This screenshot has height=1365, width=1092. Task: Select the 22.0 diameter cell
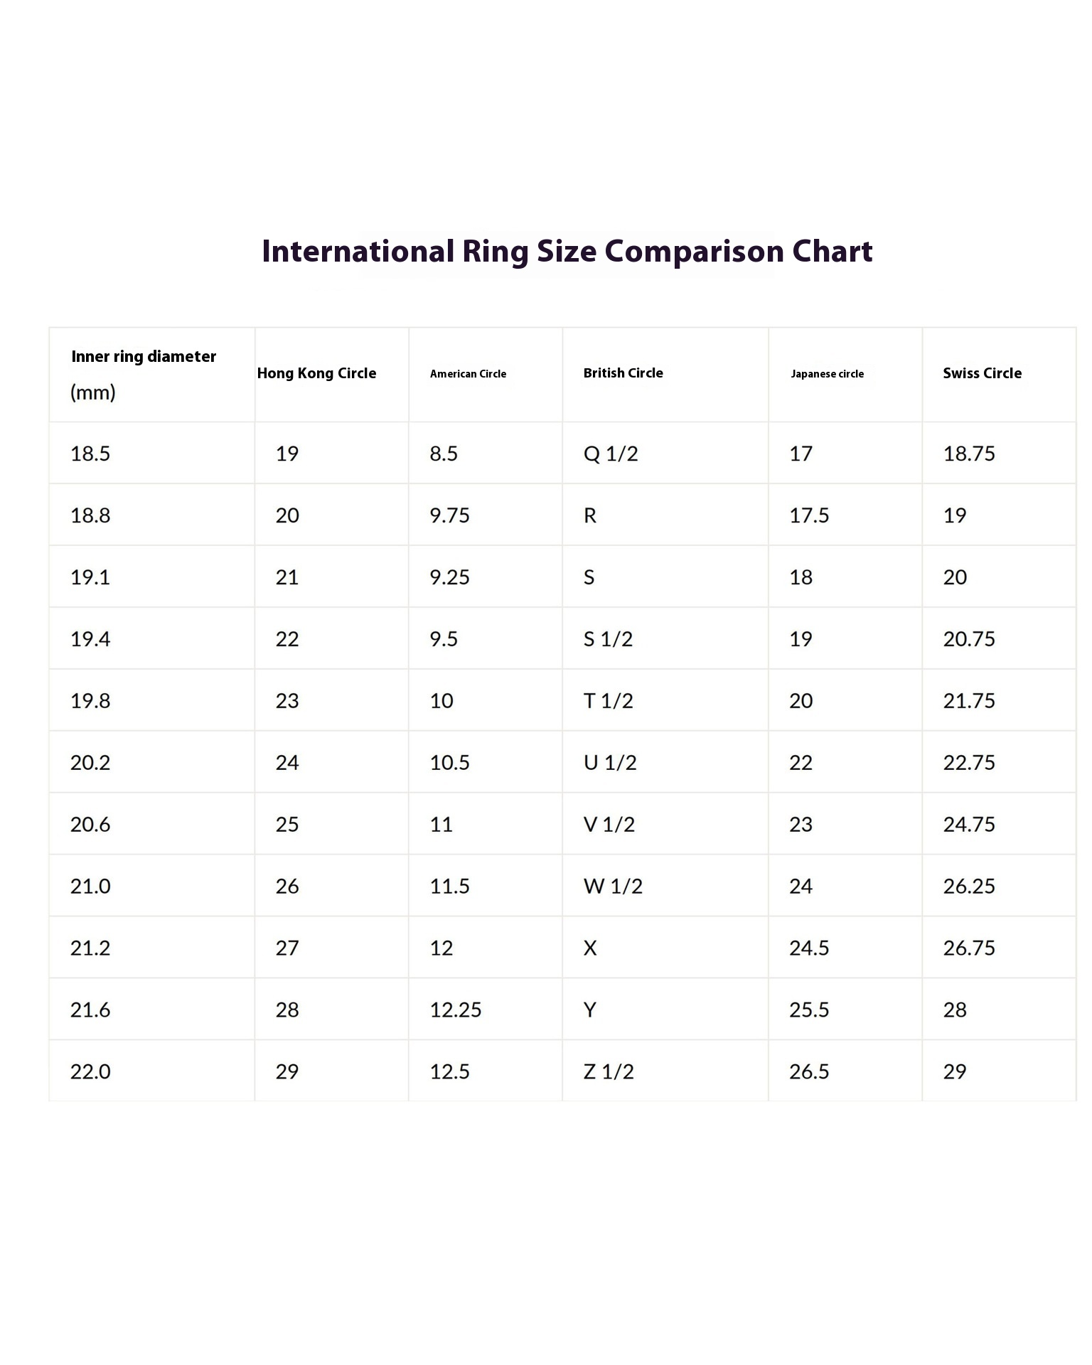click(152, 1071)
